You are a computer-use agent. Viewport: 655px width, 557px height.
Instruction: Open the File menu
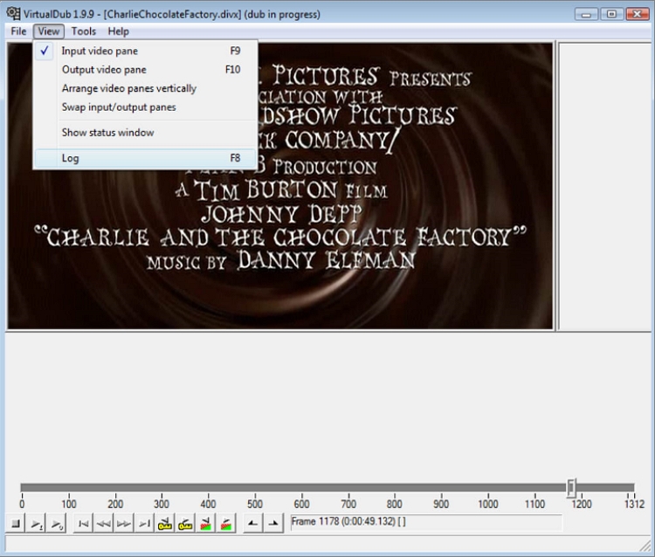(x=18, y=31)
